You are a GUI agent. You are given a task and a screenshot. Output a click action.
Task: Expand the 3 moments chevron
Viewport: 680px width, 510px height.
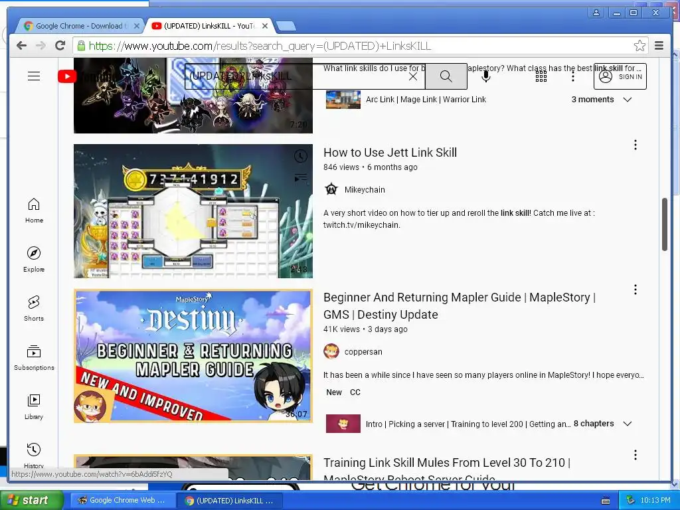tap(627, 100)
